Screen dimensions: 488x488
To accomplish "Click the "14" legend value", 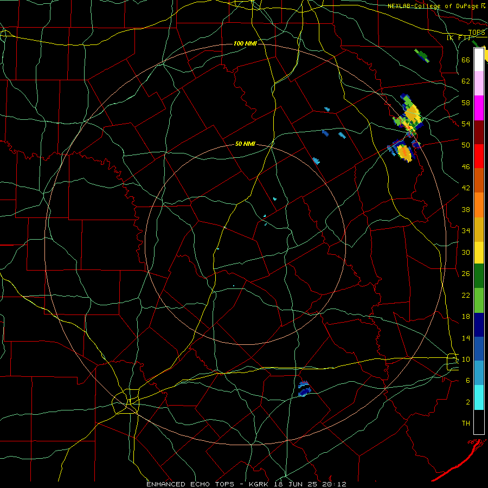I will 466,338.
